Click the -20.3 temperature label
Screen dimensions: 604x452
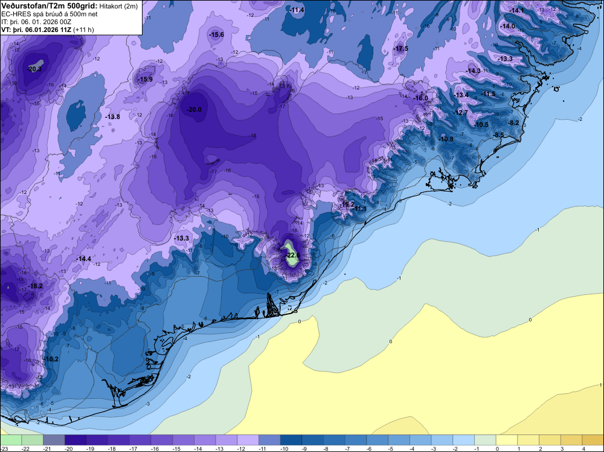[x=34, y=69]
